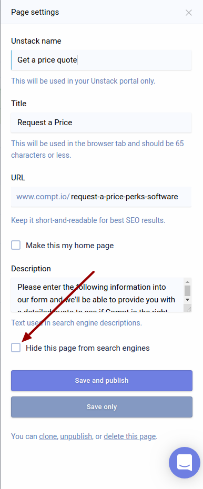This screenshot has height=489, width=203.
Task: Click the textarea resize handle corner
Action: [189, 309]
